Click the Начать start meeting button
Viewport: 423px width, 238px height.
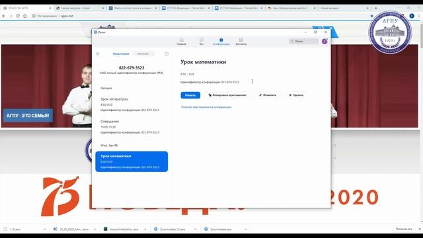[190, 95]
